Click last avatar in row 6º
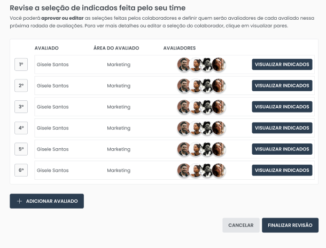 (219, 171)
